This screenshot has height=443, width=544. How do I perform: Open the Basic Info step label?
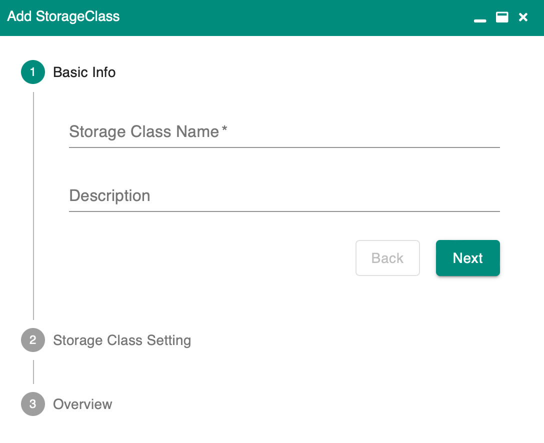[84, 72]
